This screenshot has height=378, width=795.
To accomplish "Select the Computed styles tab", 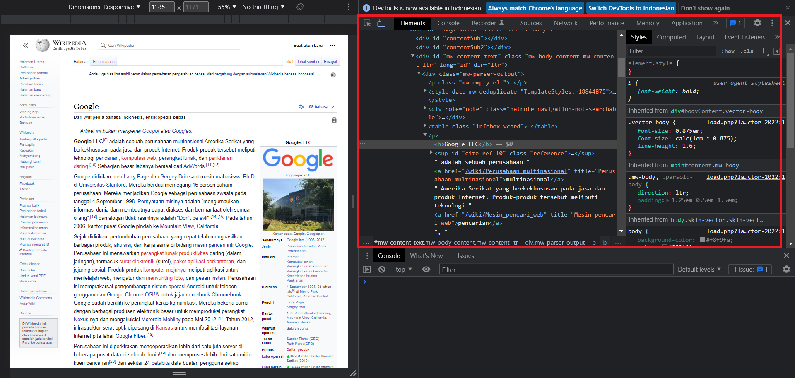I will tap(671, 37).
